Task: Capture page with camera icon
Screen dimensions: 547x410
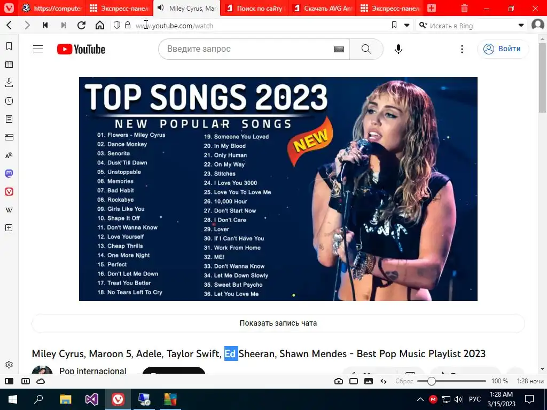Action: click(x=339, y=381)
